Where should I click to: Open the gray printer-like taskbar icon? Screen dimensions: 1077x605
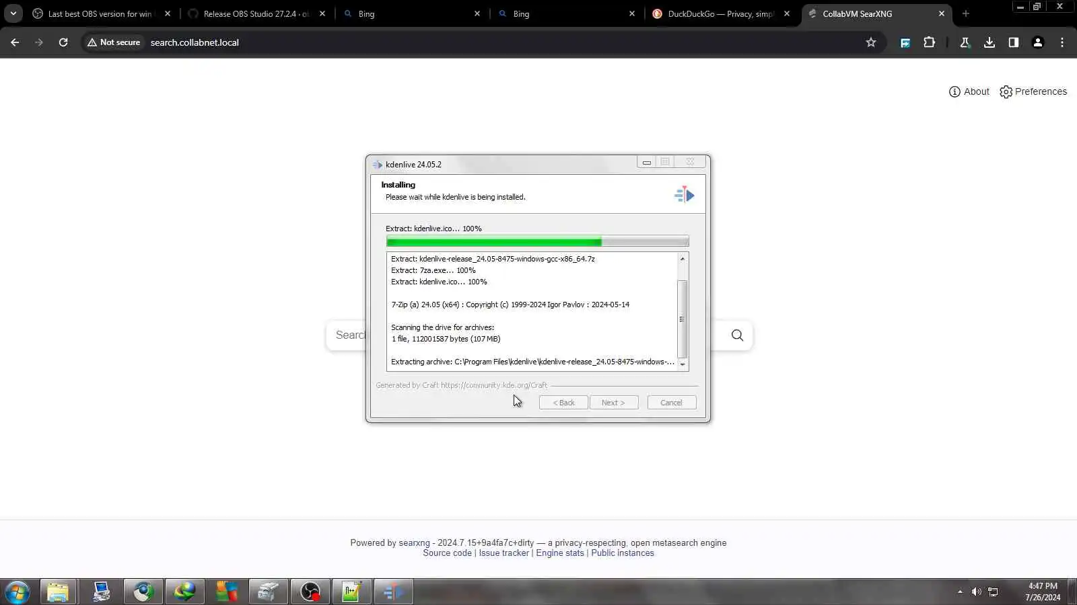268,592
